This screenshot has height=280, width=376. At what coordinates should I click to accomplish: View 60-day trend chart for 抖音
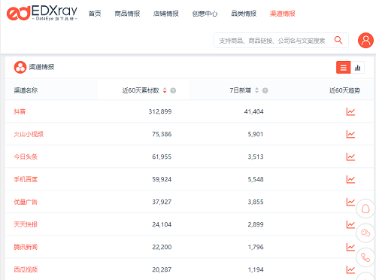(x=350, y=111)
